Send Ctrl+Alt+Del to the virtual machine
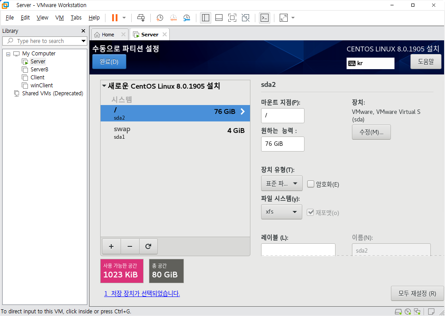This screenshot has width=445, height=316. click(141, 18)
